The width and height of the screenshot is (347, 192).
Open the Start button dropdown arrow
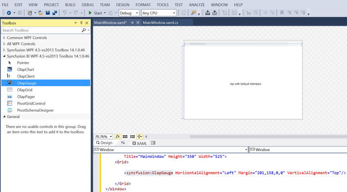tap(105, 13)
